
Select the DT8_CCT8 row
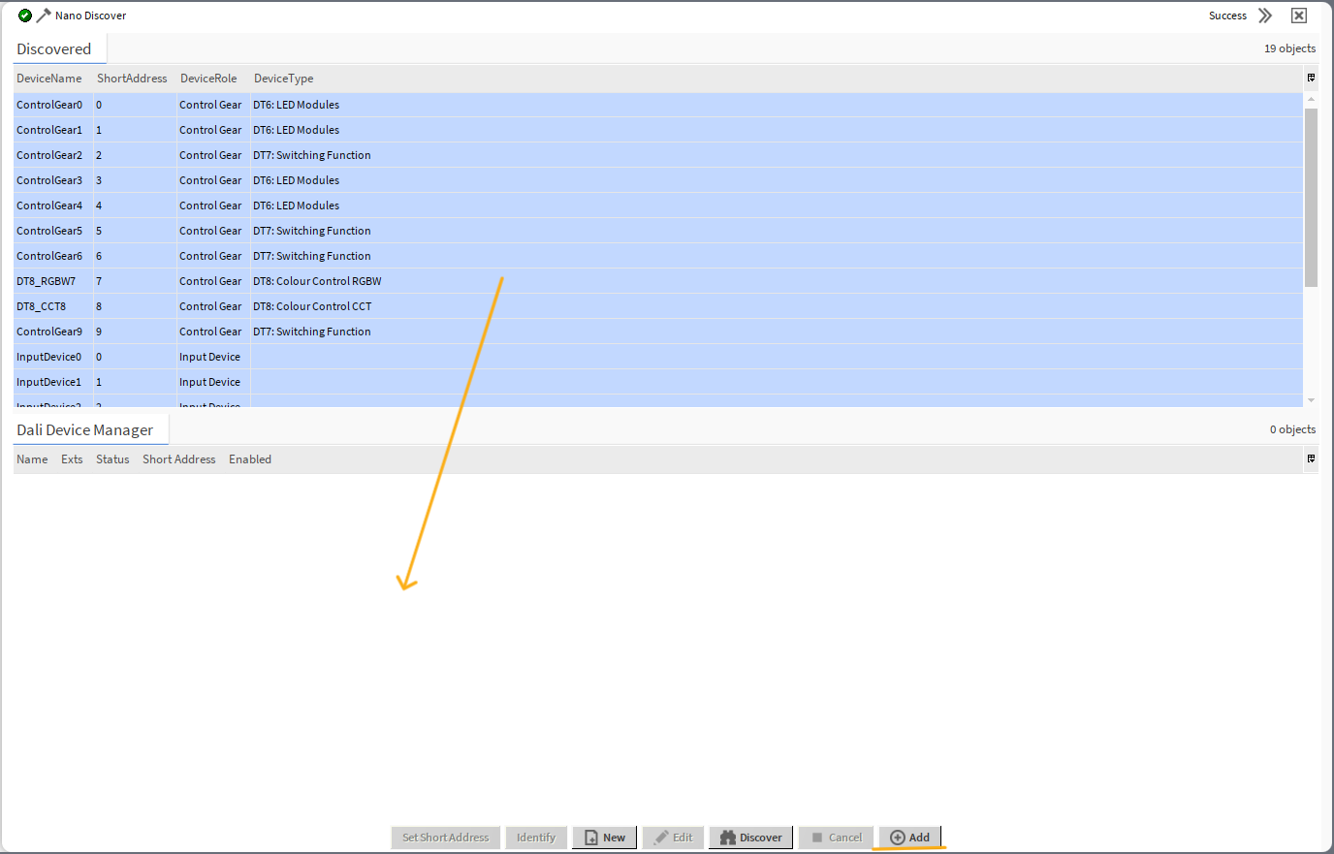pyautogui.click(x=658, y=306)
